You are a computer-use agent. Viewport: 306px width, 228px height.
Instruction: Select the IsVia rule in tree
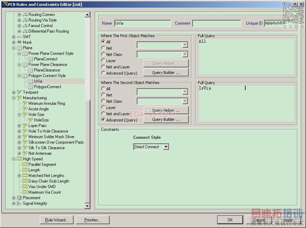[38, 81]
